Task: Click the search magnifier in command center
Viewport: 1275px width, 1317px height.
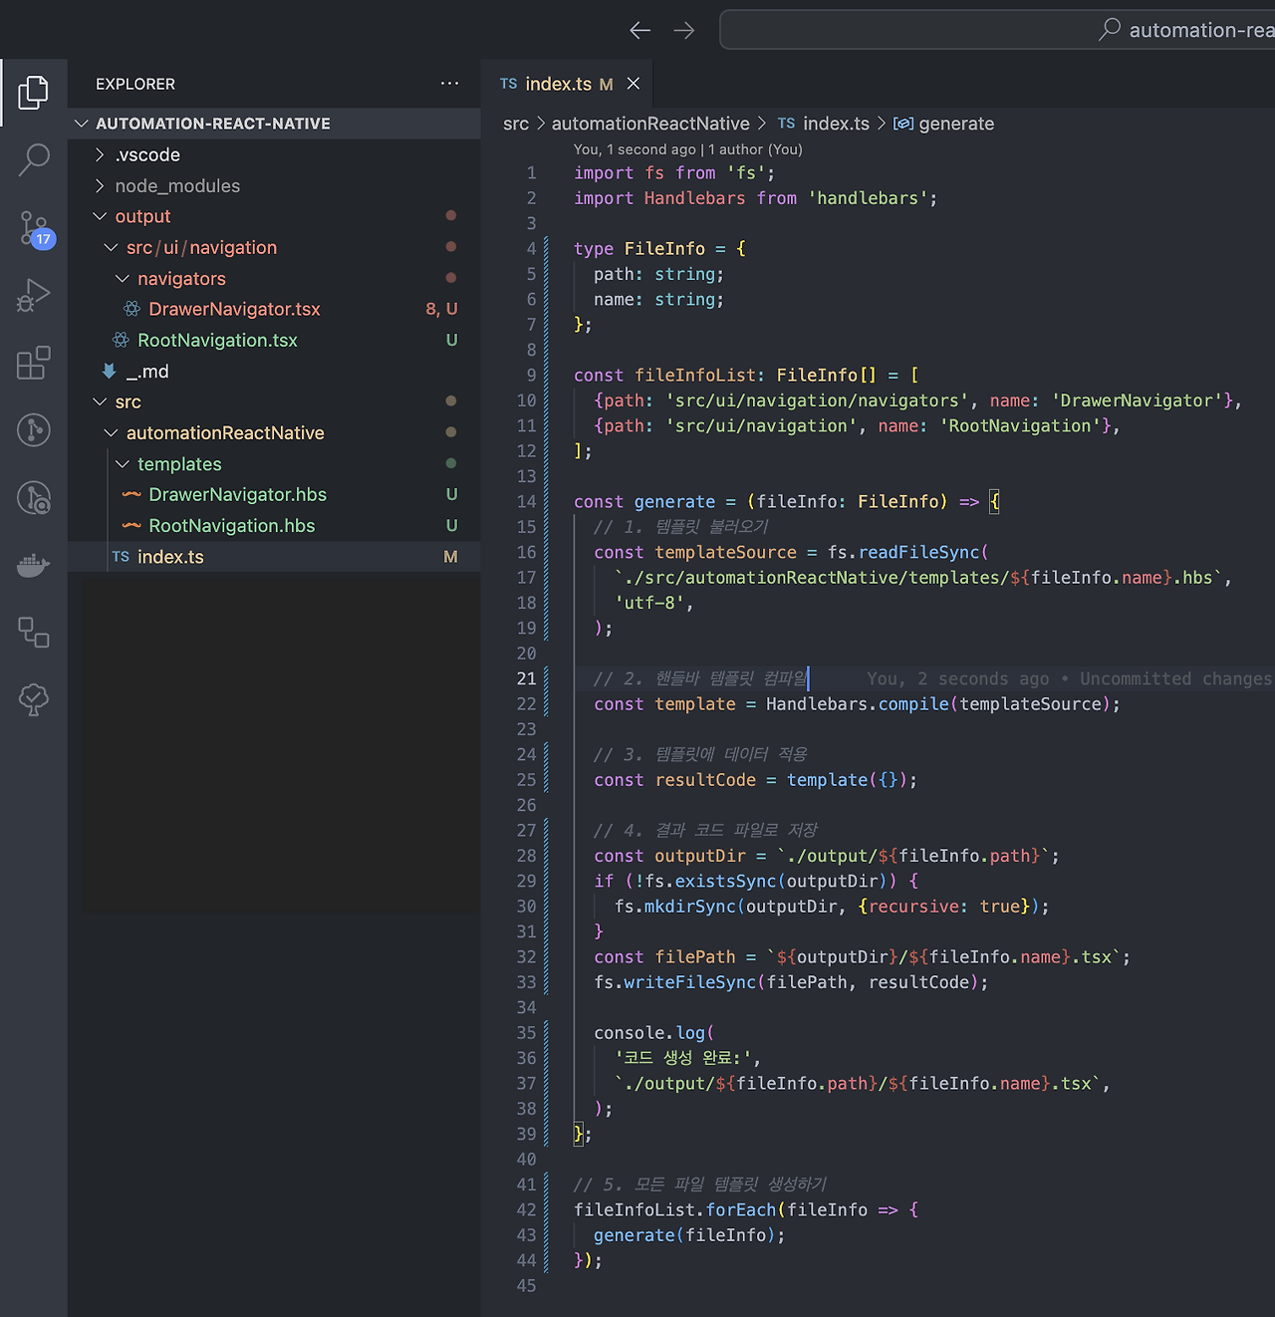Action: [x=1110, y=30]
